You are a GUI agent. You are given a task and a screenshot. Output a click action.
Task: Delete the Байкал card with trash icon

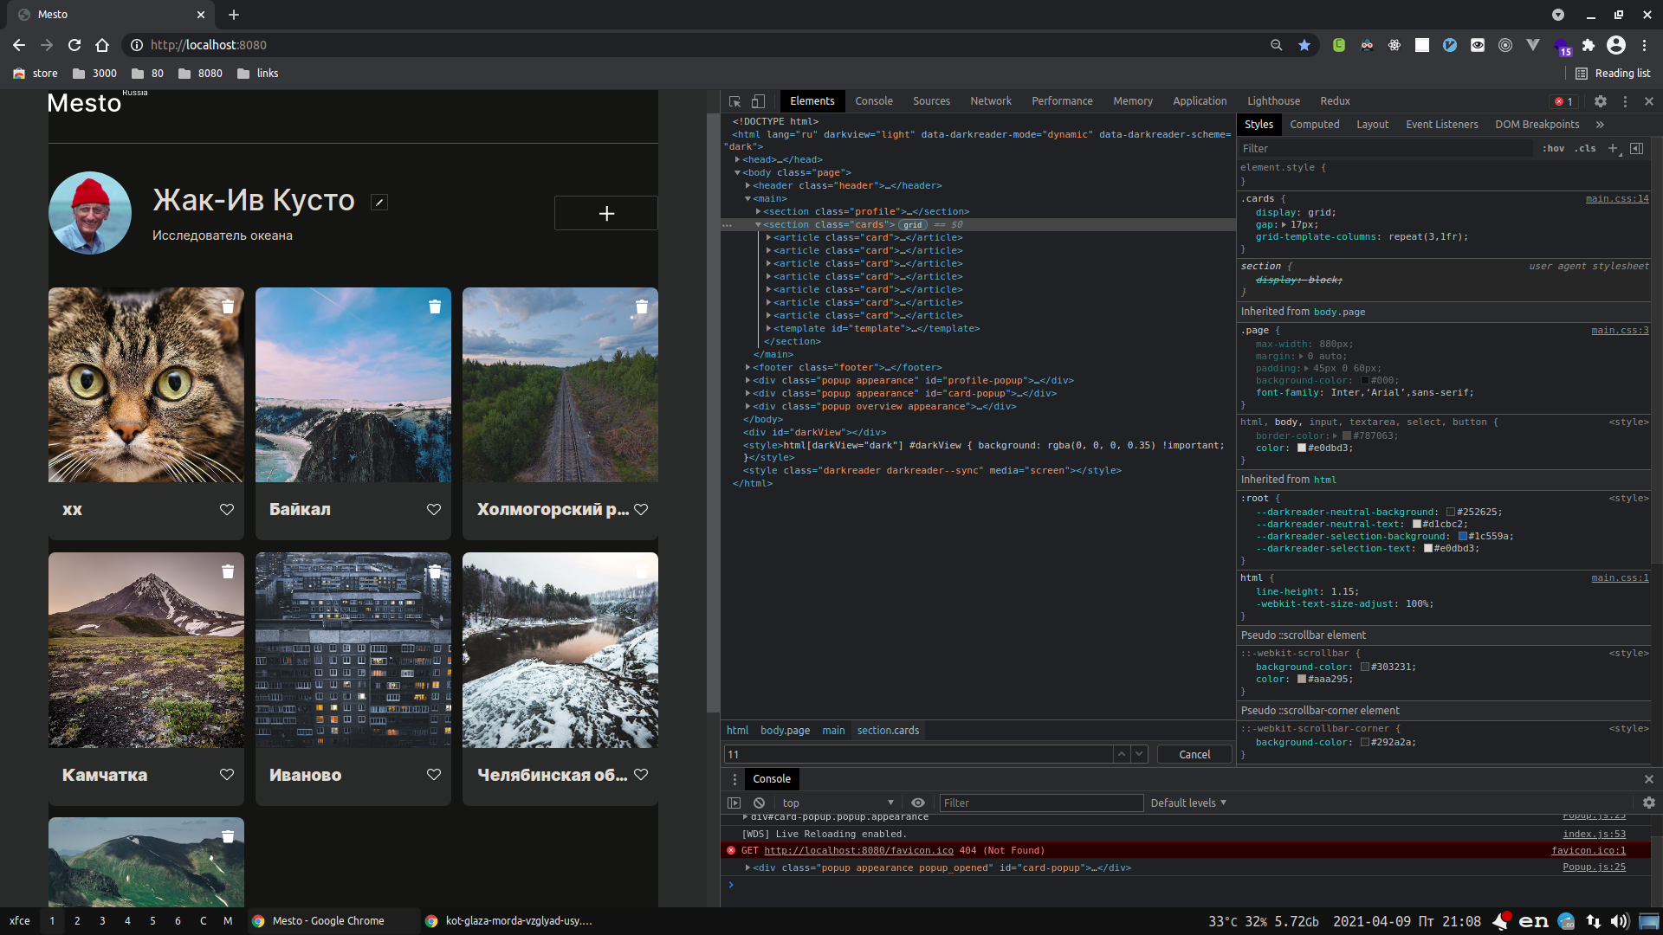[435, 306]
